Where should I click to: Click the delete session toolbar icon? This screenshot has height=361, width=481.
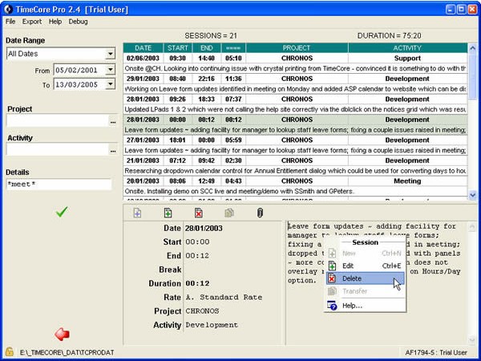199,213
